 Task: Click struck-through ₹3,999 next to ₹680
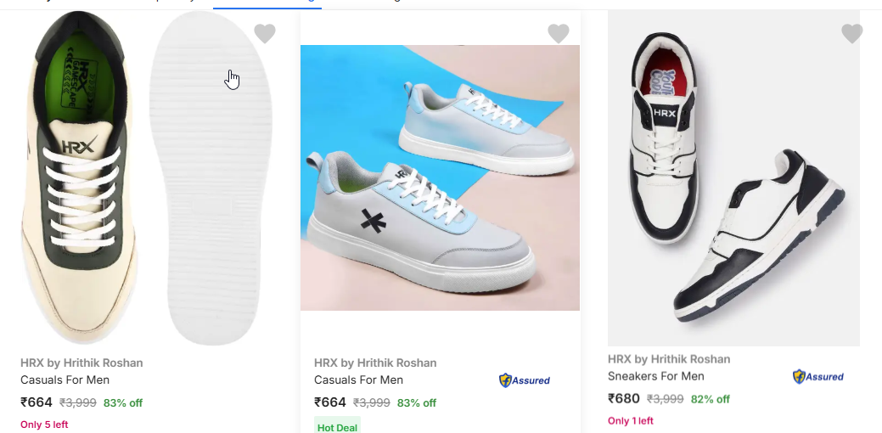(666, 399)
